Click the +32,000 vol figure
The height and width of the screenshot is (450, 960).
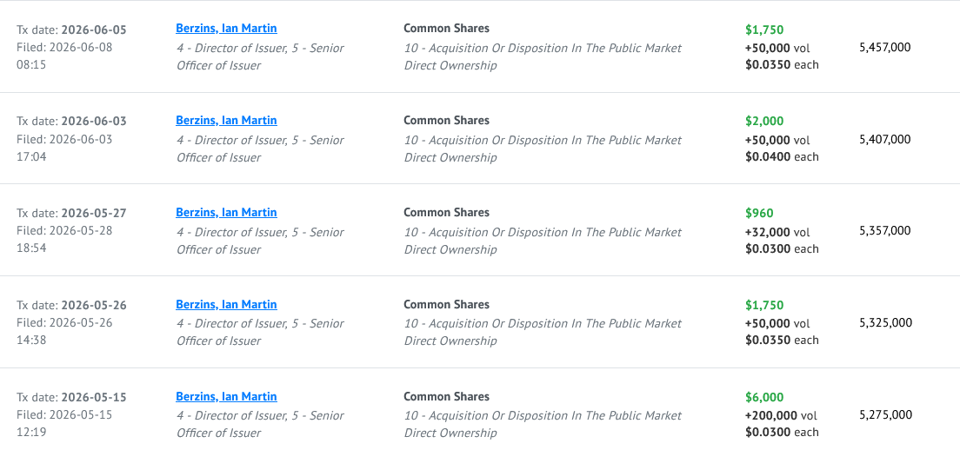click(x=777, y=232)
